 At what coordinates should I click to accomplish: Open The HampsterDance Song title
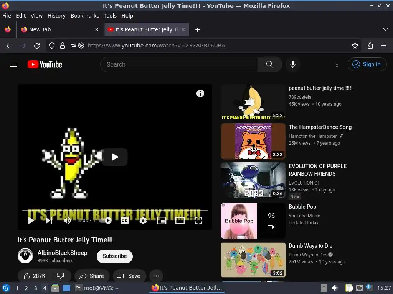[320, 127]
